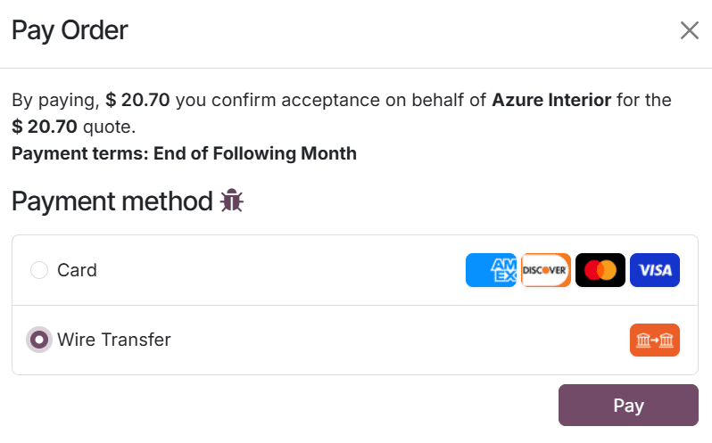
Task: Click the "End of Following Month" payment terms
Action: click(255, 153)
